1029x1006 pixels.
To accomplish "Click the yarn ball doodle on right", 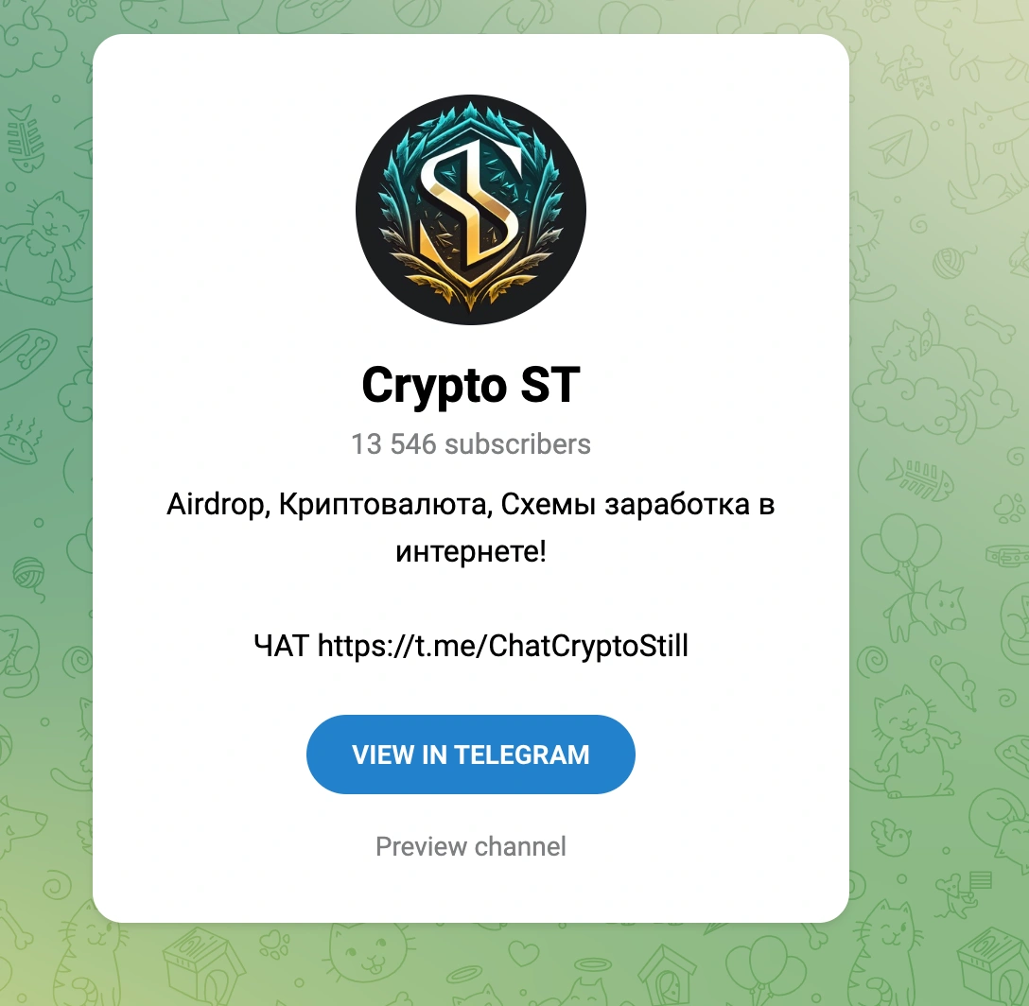I will coord(948,261).
